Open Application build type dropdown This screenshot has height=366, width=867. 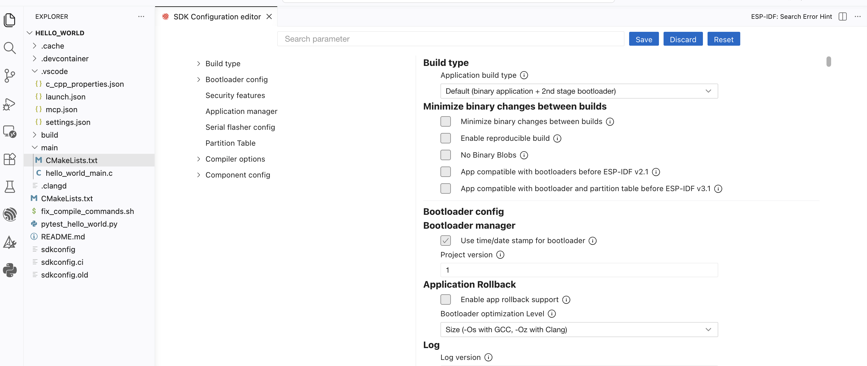pyautogui.click(x=579, y=91)
